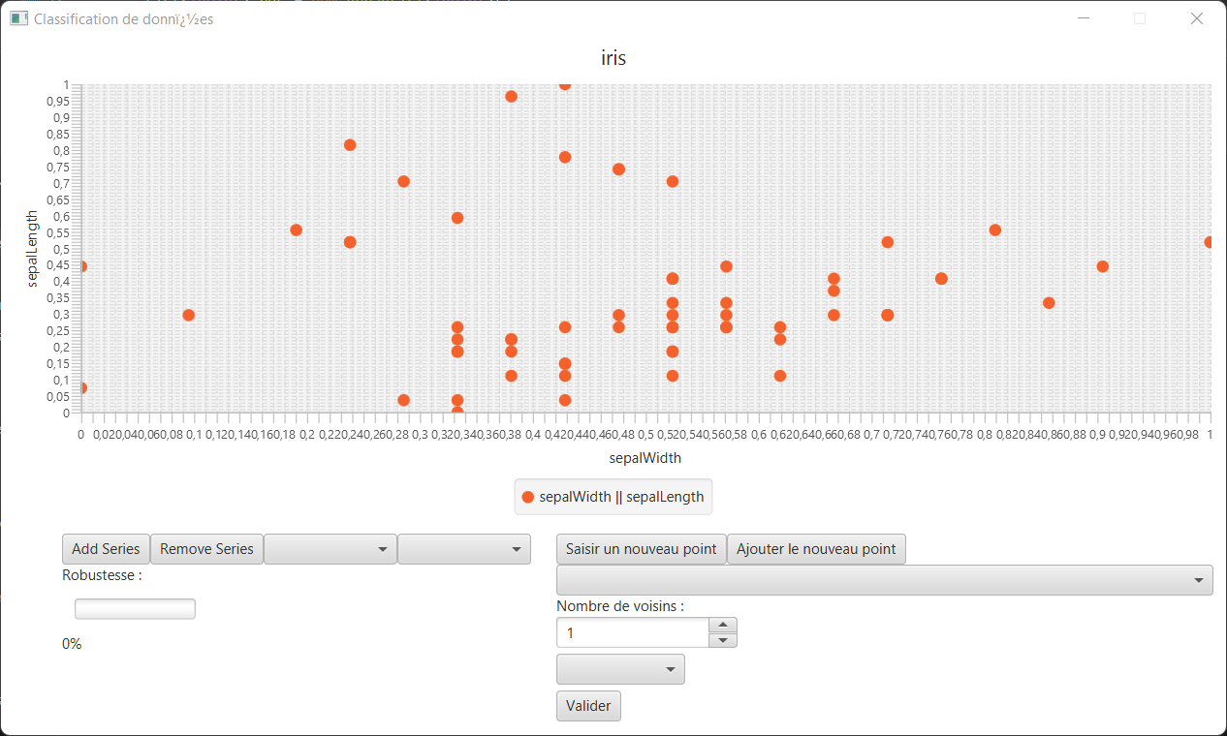
Task: Click the Add Series button
Action: pos(106,549)
